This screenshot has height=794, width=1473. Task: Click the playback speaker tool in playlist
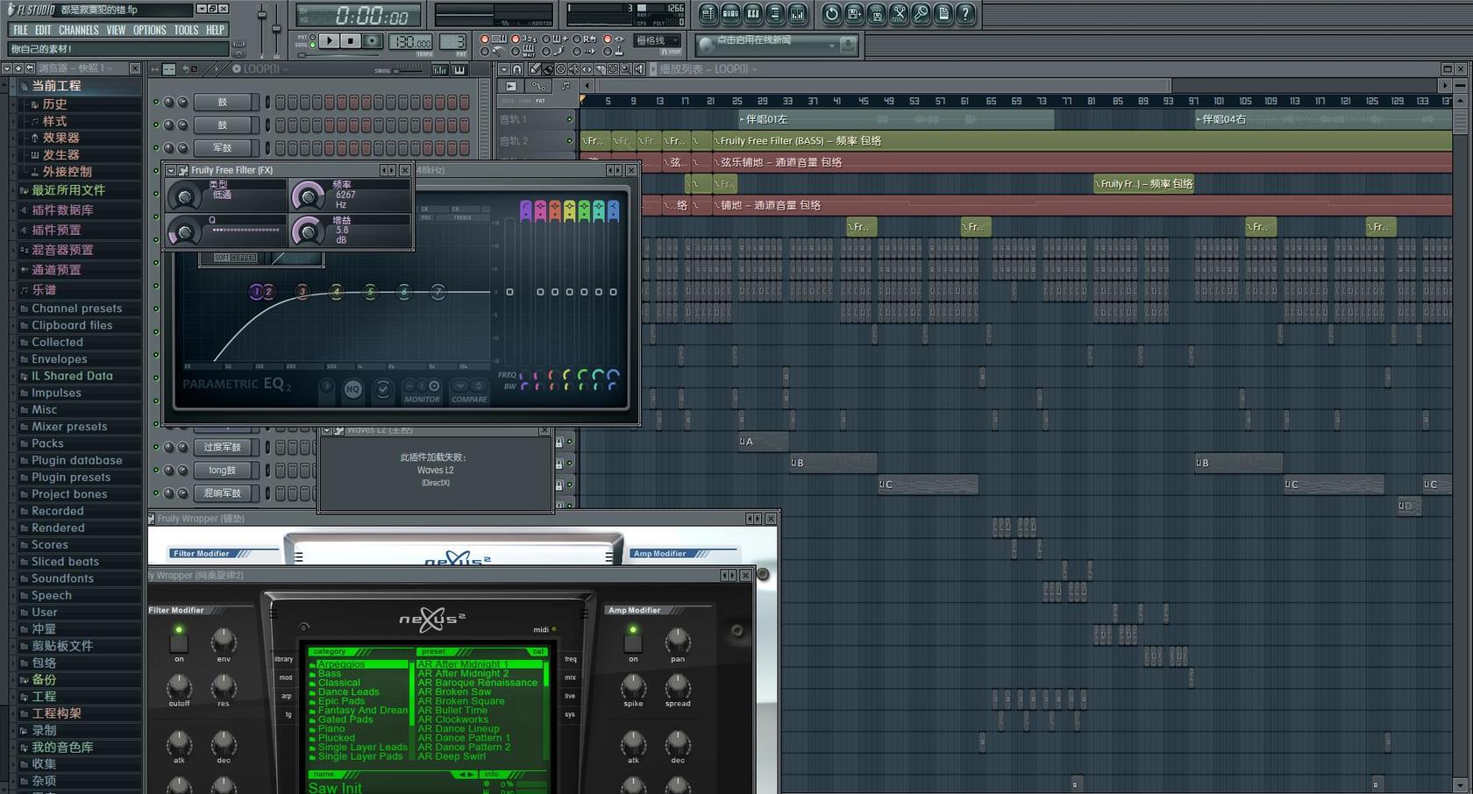pyautogui.click(x=639, y=69)
